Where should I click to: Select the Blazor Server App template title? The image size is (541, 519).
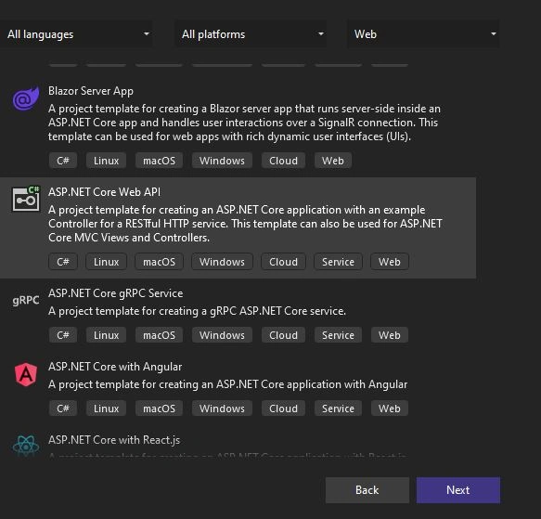(91, 91)
